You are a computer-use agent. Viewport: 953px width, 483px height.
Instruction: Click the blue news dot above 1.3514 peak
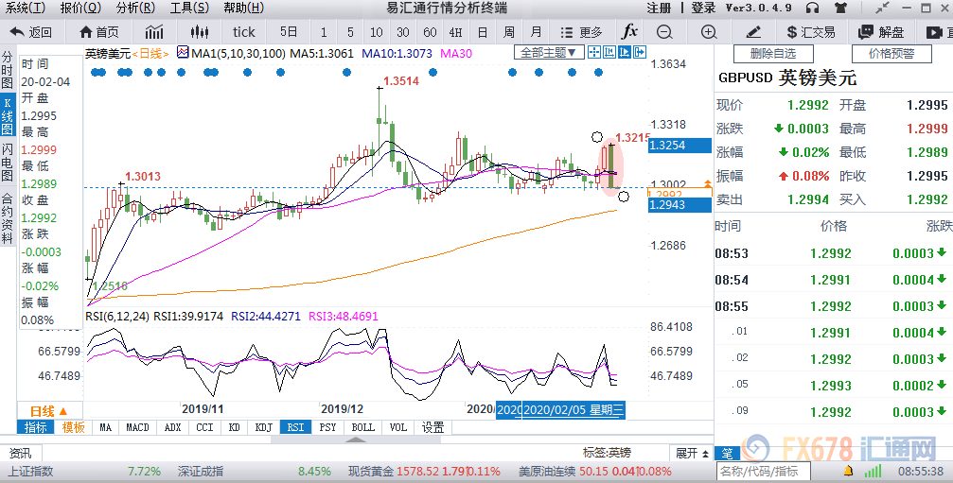coord(346,73)
